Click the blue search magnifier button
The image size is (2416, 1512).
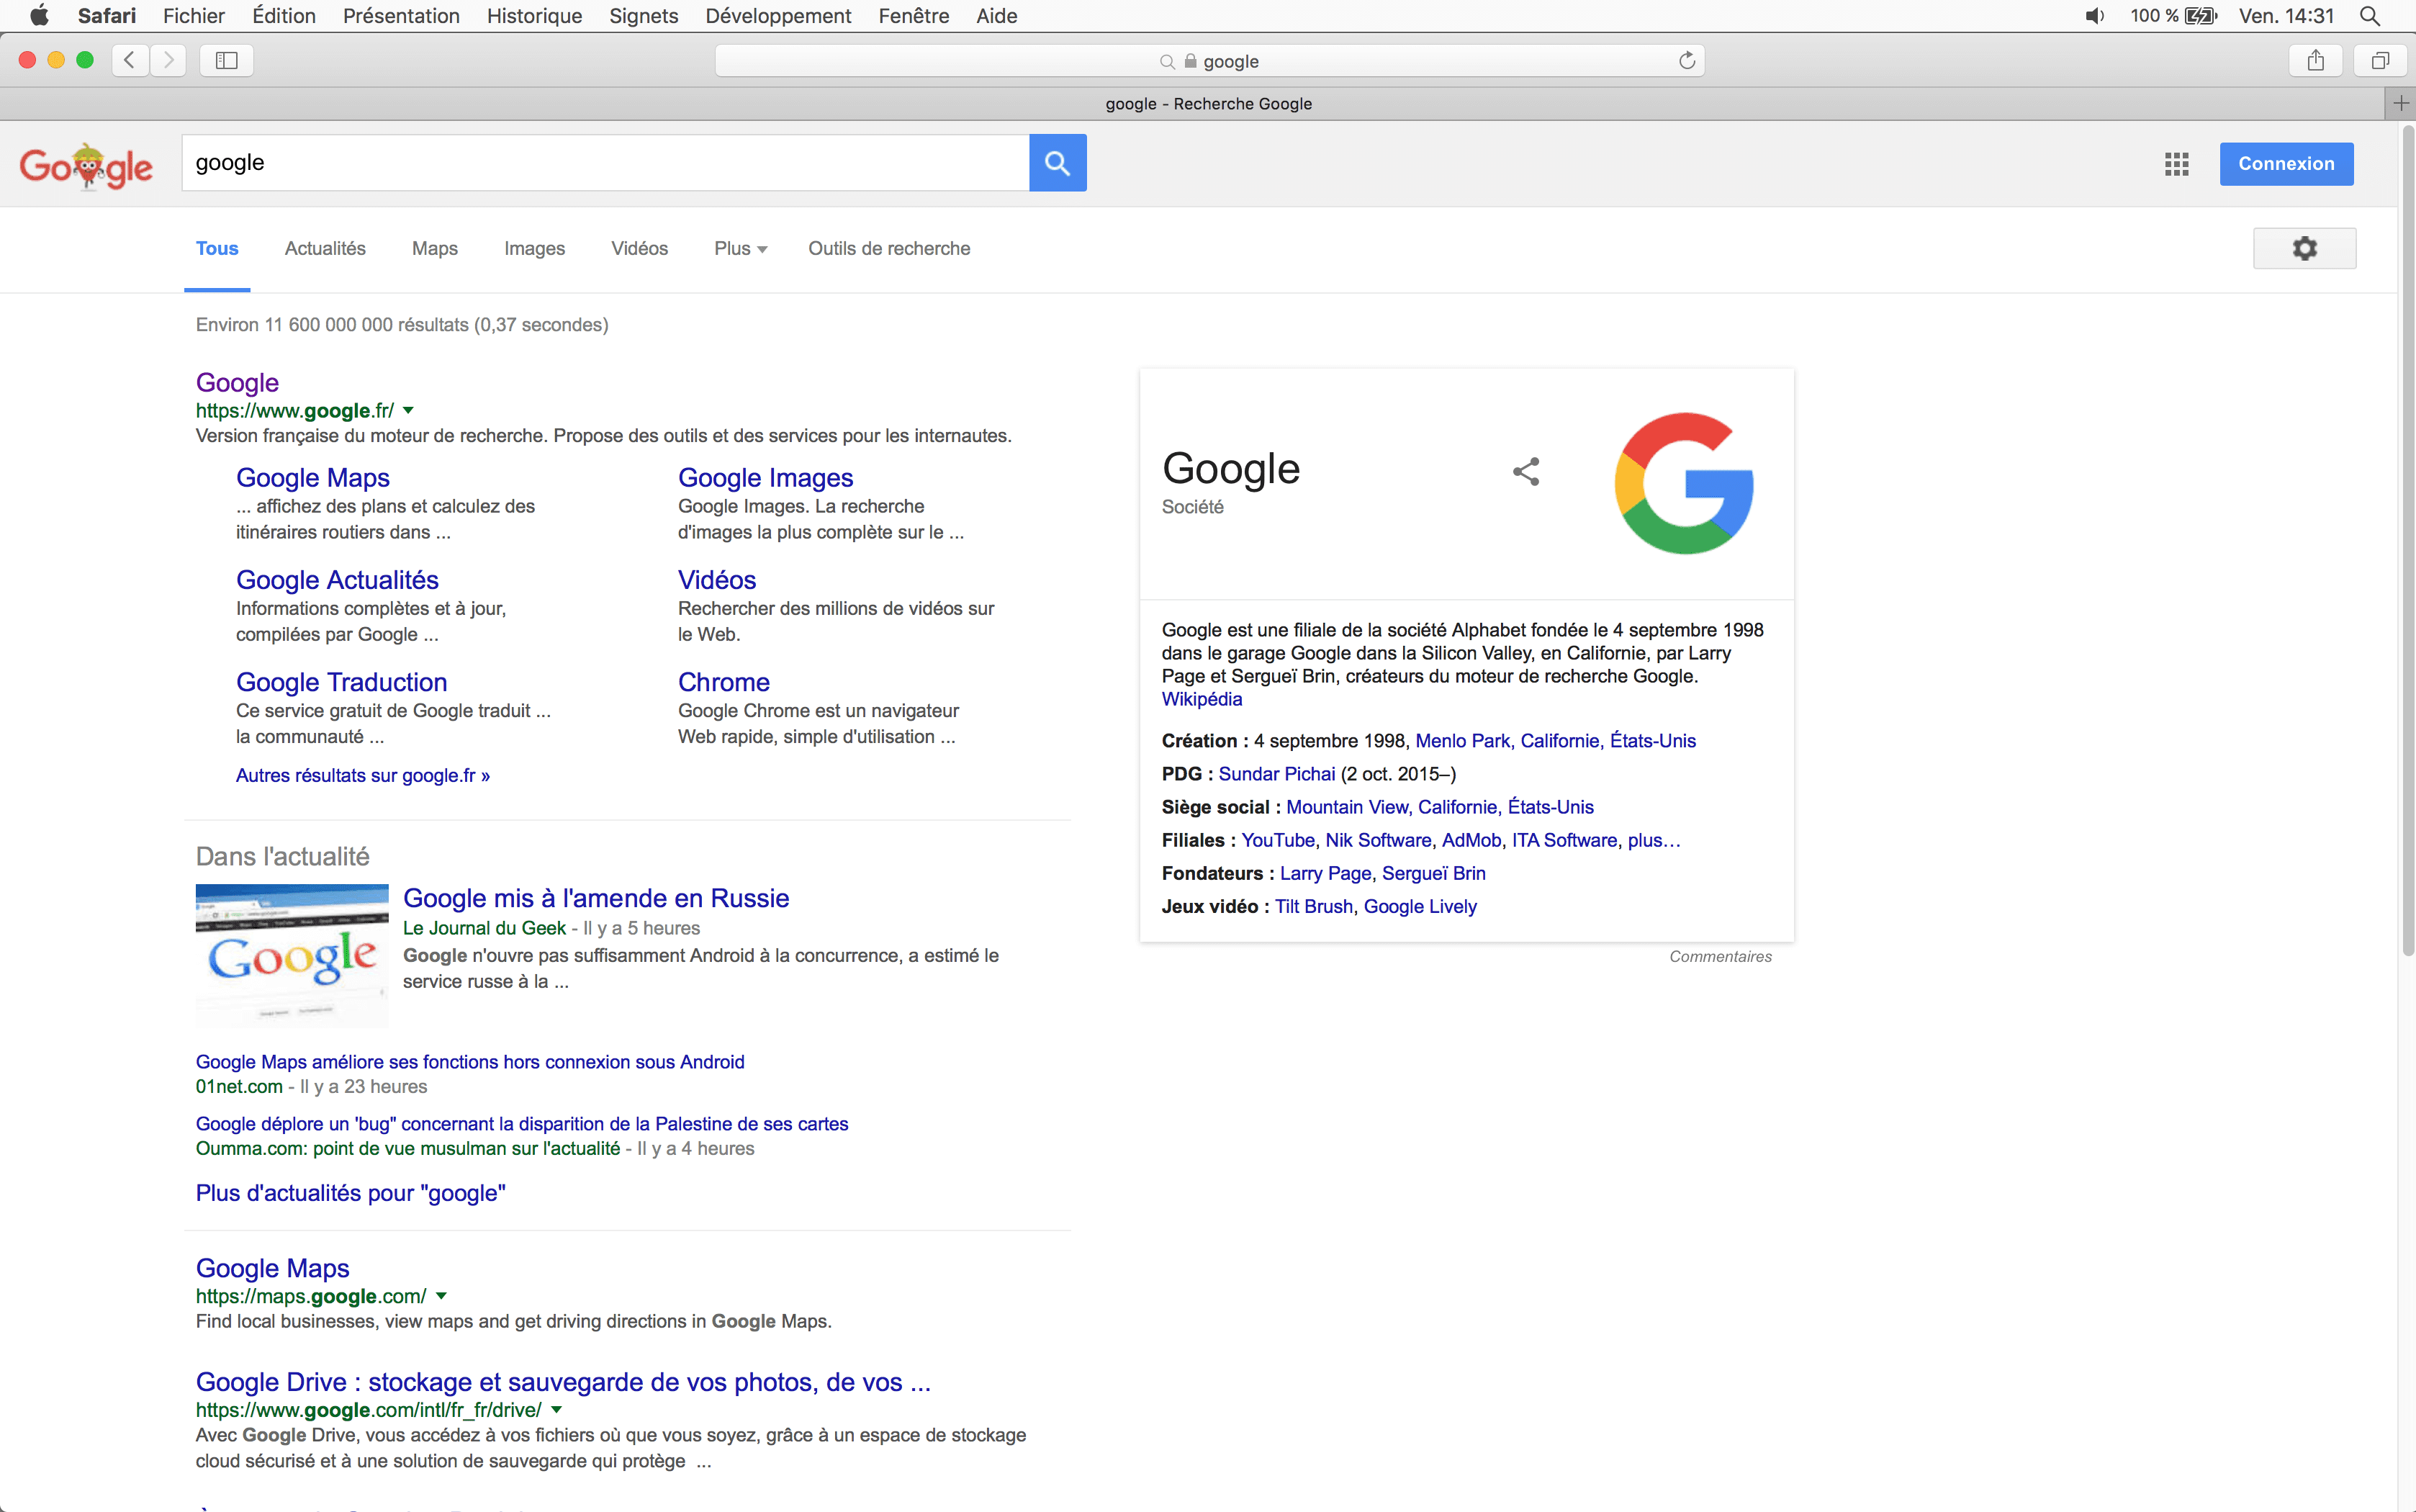1057,163
